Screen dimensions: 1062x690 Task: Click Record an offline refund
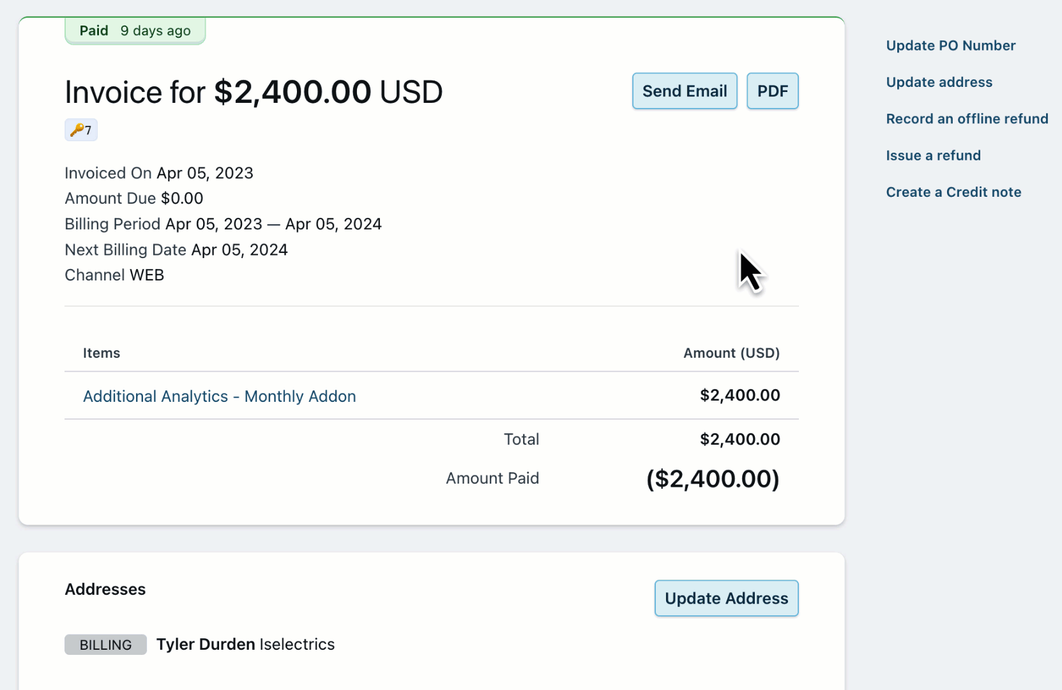967,119
